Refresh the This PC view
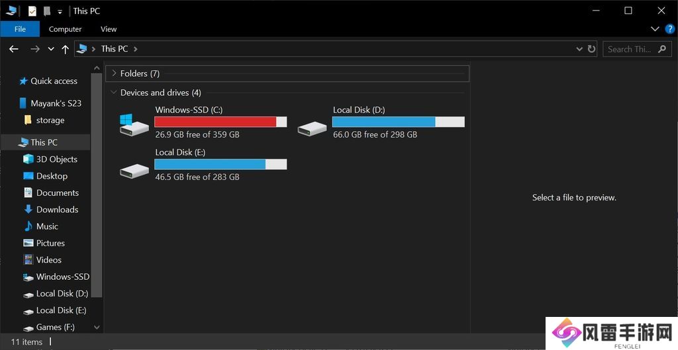This screenshot has width=678, height=350. tap(592, 49)
